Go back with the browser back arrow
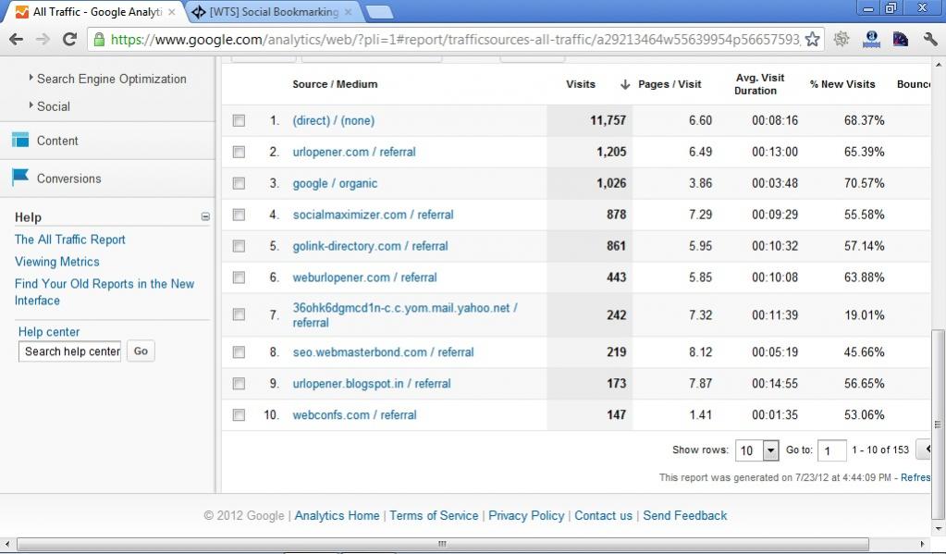This screenshot has width=946, height=554. (x=17, y=40)
